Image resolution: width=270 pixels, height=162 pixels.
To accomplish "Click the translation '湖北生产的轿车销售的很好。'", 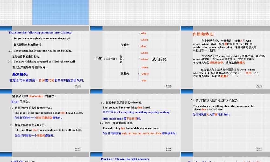I will pos(30,67).
